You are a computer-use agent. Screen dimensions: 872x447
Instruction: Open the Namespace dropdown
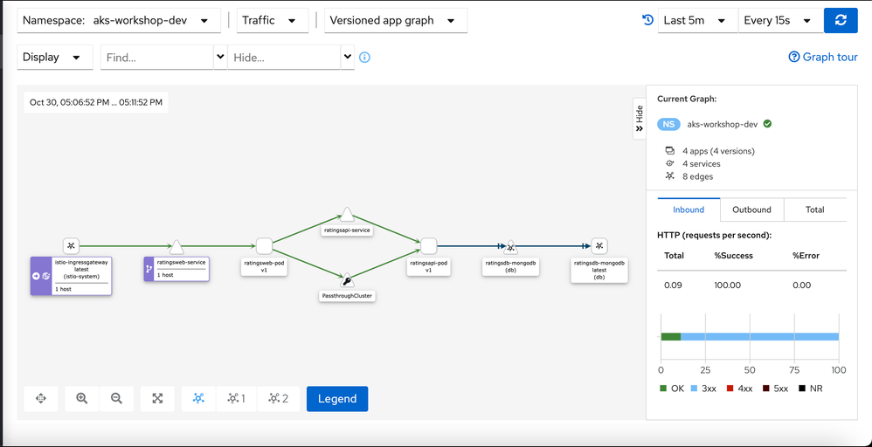(119, 20)
